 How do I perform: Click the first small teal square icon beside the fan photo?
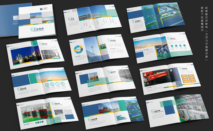(172, 46)
